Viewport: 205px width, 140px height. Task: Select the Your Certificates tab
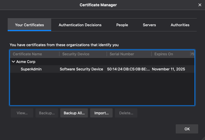click(x=29, y=25)
